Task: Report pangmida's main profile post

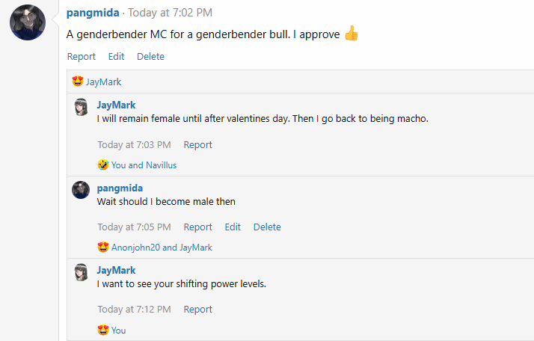Action: [x=82, y=57]
